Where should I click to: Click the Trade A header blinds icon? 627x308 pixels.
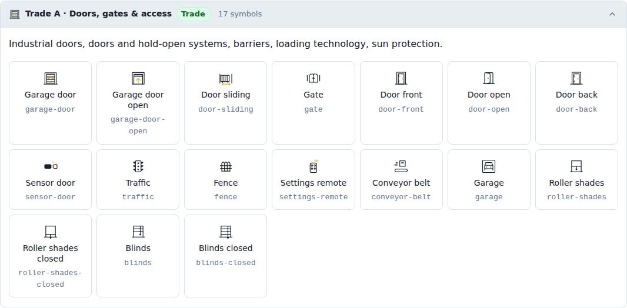point(15,14)
